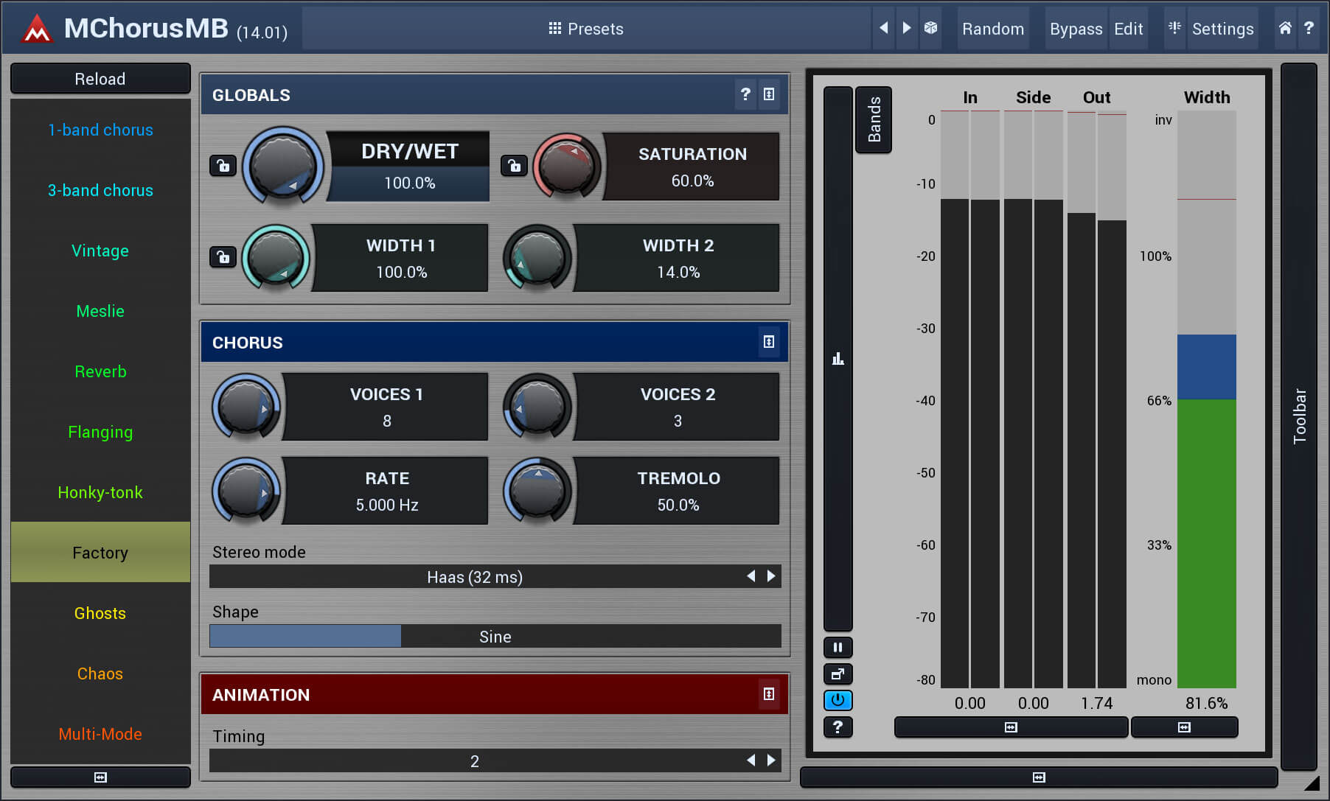Click the GLOBALS section collapse icon
This screenshot has height=801, width=1330.
769,94
